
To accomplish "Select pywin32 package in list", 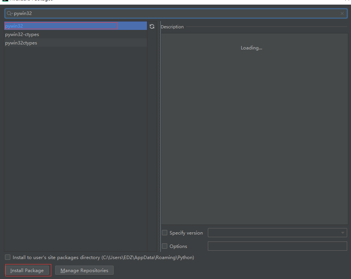I will coord(76,26).
